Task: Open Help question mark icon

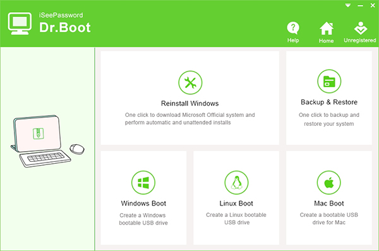Action: click(293, 28)
